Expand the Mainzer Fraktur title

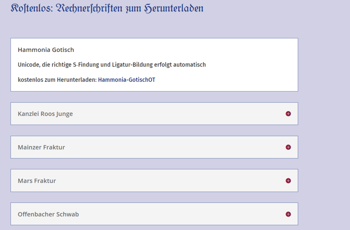(41, 147)
